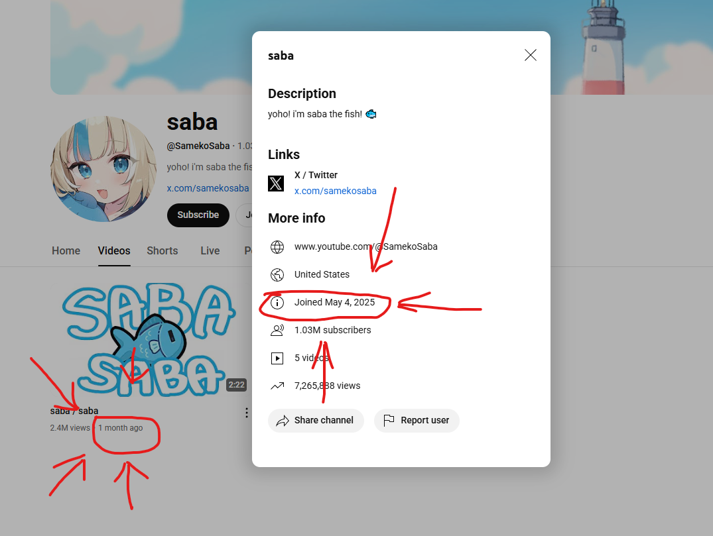The image size is (713, 536).
Task: Click the trending arrow icon beside views
Action: click(277, 386)
